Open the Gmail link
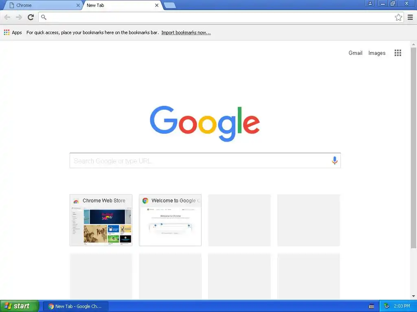417x312 pixels. 355,53
